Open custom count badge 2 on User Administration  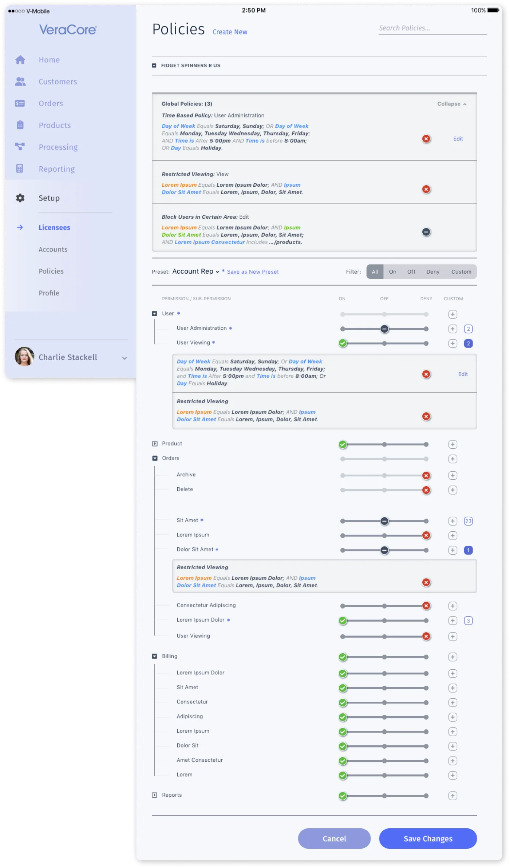click(x=469, y=329)
